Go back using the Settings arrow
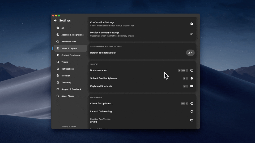Screen dimensions: 255x143 55,20
